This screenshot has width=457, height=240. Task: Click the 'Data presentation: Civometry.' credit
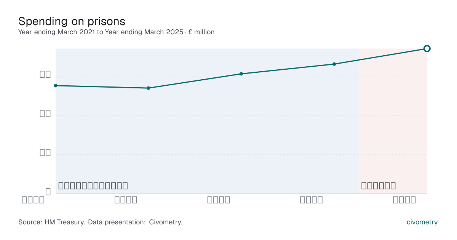click(135, 222)
